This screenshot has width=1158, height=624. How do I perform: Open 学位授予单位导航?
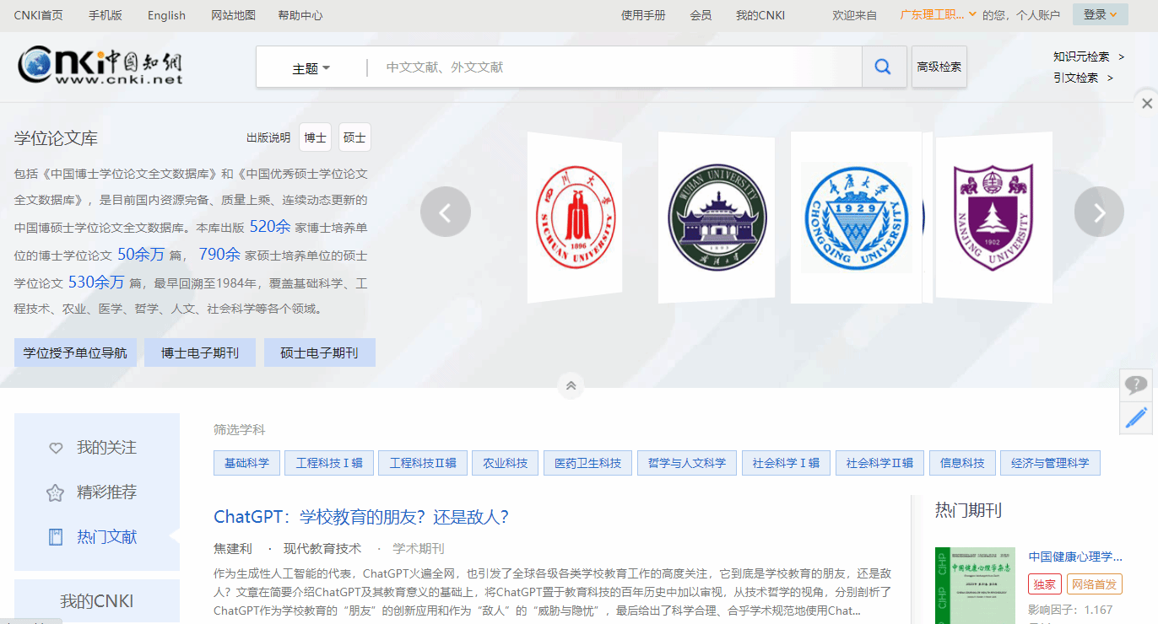(x=75, y=352)
